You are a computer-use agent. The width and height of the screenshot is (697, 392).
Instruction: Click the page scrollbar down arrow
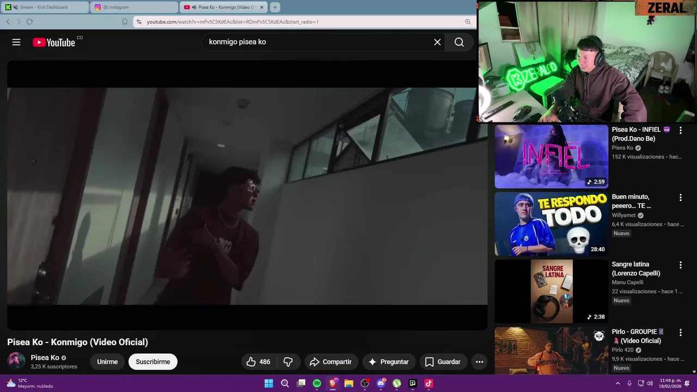point(694,372)
